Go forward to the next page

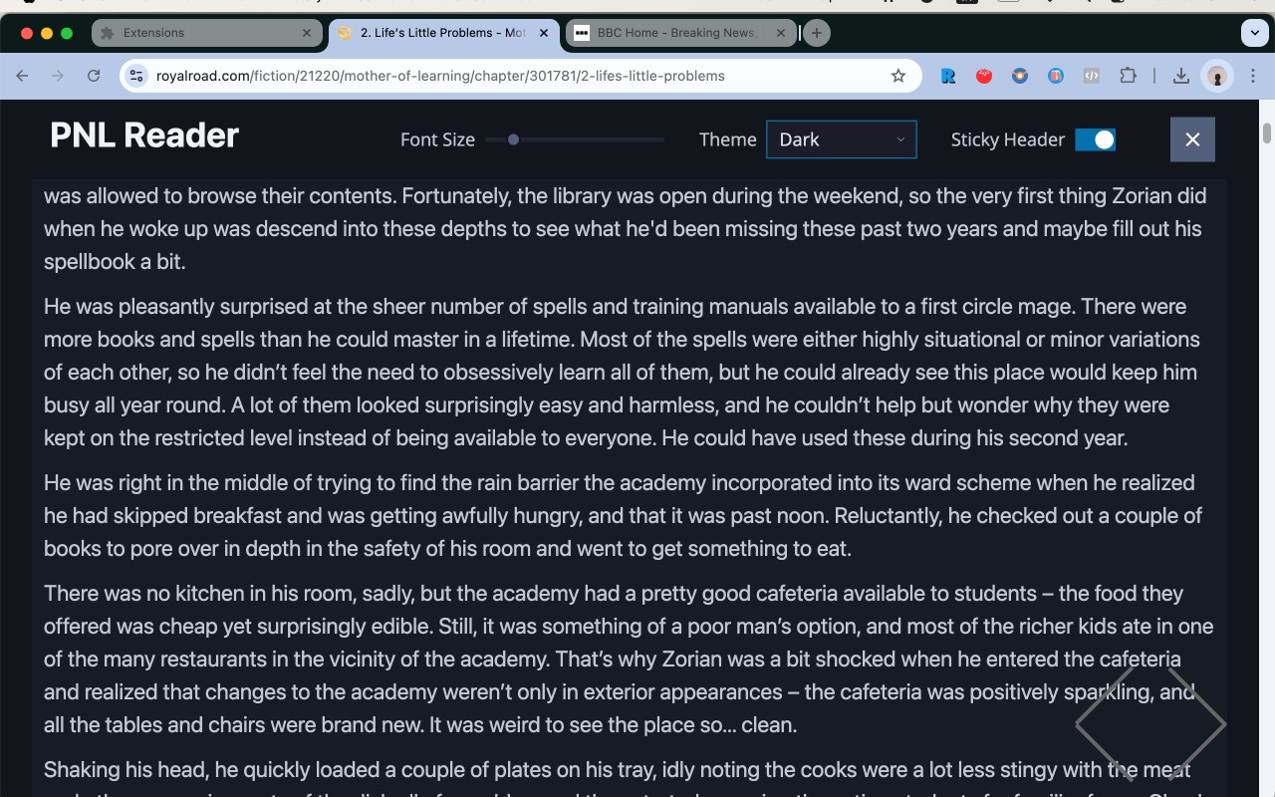coord(58,76)
